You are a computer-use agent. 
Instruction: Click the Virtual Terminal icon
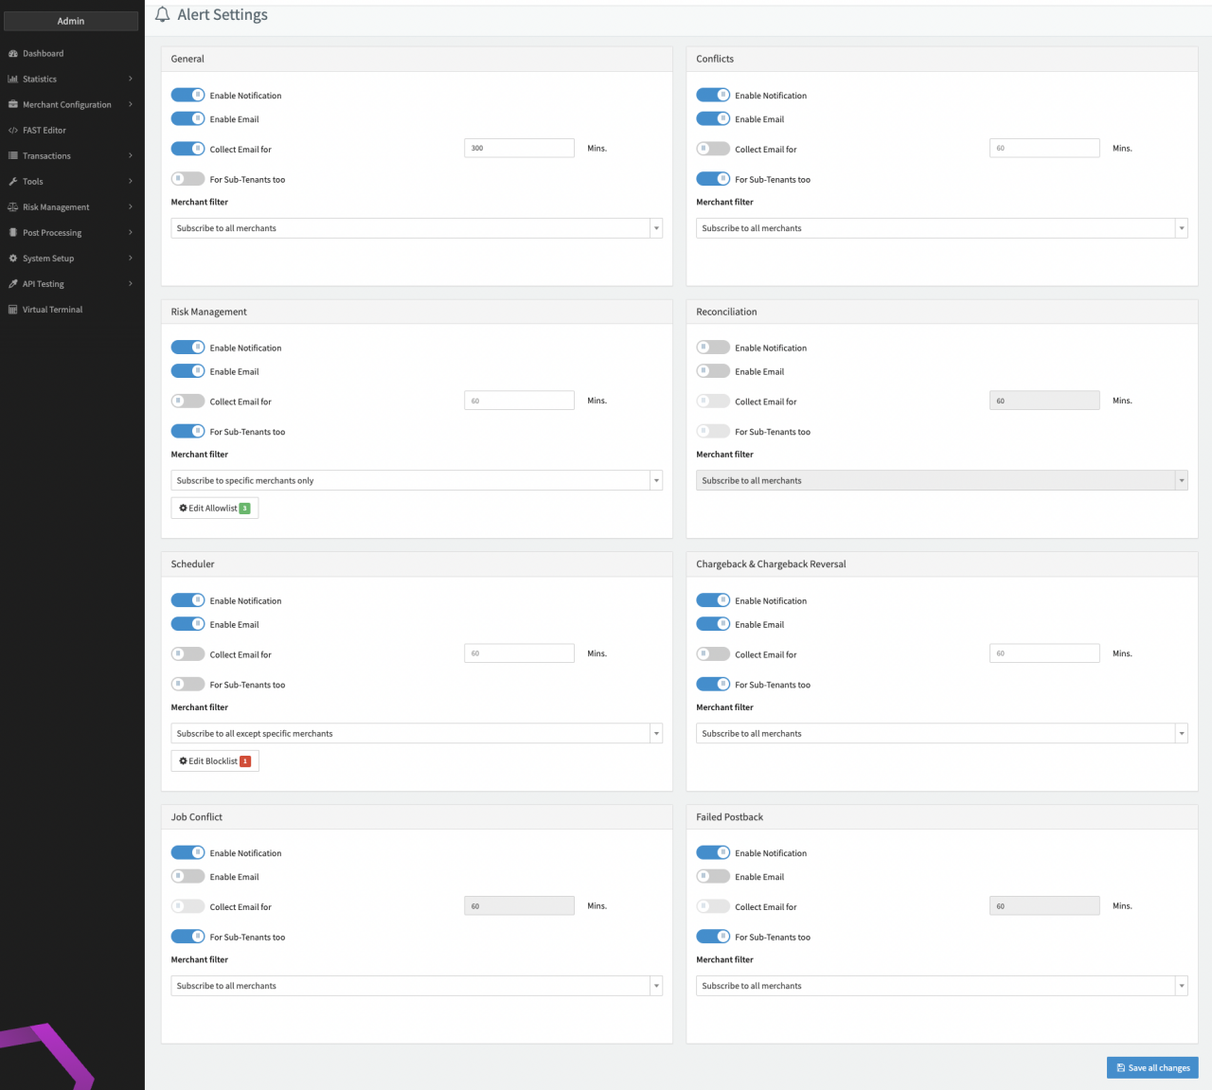[13, 310]
